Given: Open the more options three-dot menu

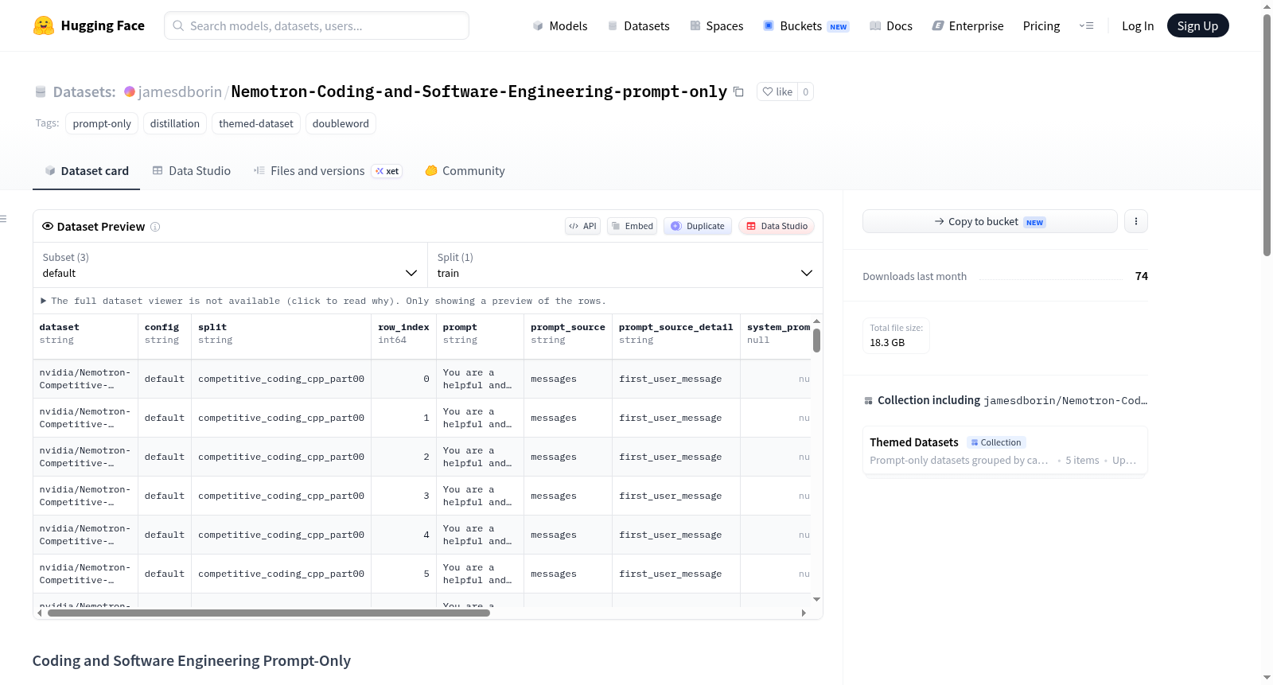Looking at the screenshot, I should tap(1136, 221).
